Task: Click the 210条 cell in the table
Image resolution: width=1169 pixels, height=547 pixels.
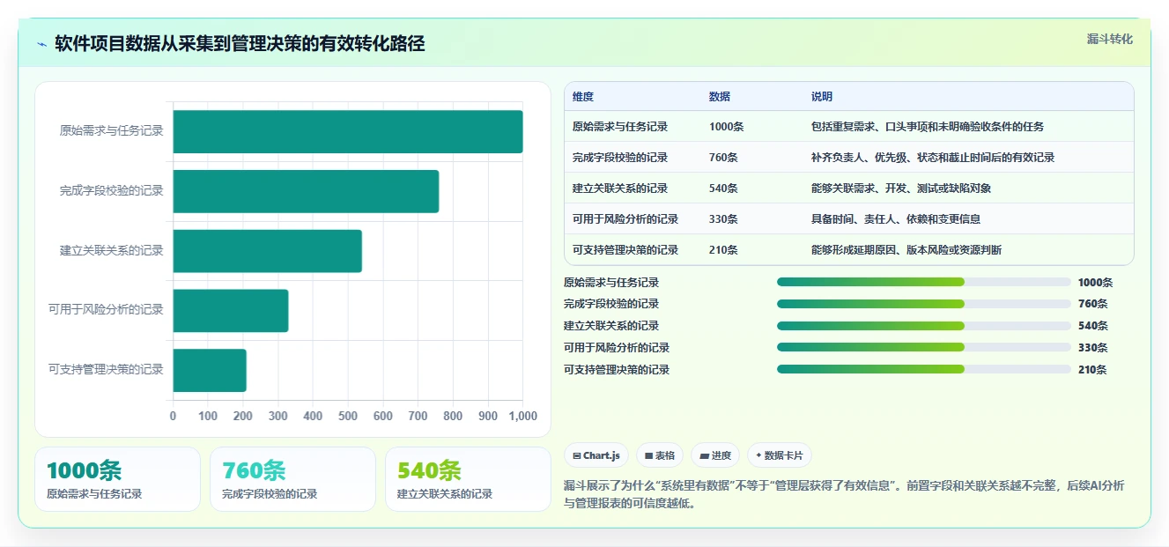Action: click(724, 250)
